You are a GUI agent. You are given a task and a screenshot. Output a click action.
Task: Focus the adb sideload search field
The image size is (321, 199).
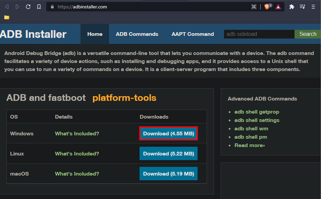[259, 34]
